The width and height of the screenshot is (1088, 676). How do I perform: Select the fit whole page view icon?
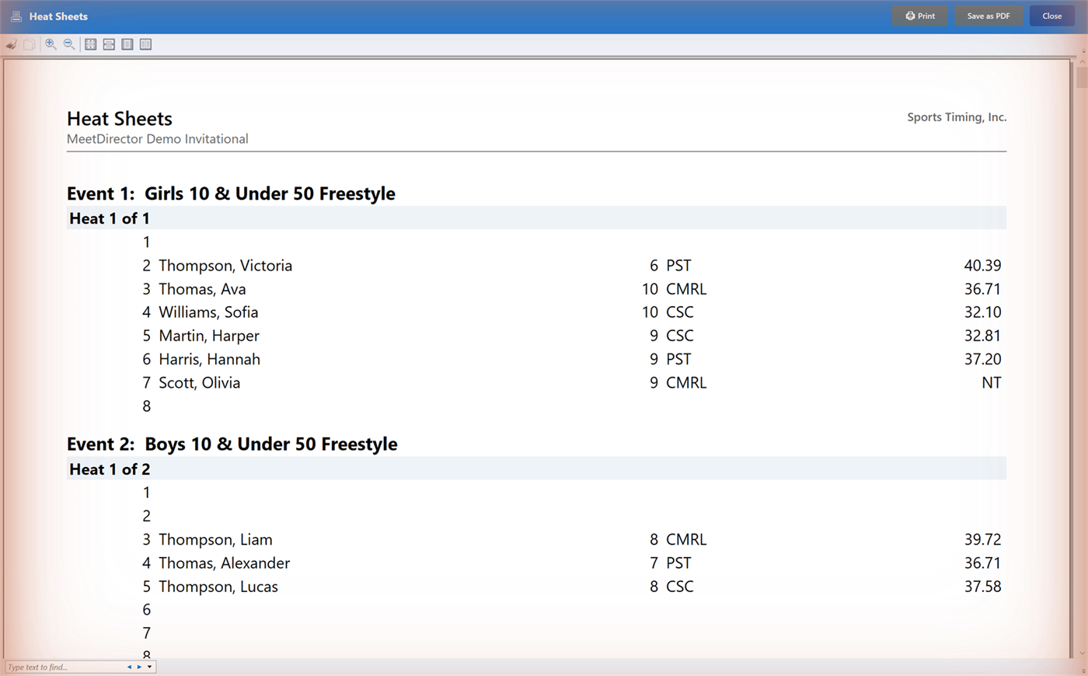tap(91, 44)
